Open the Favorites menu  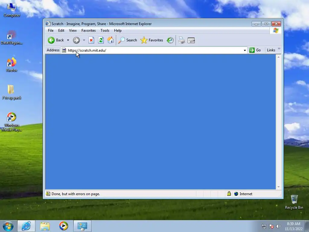(88, 31)
